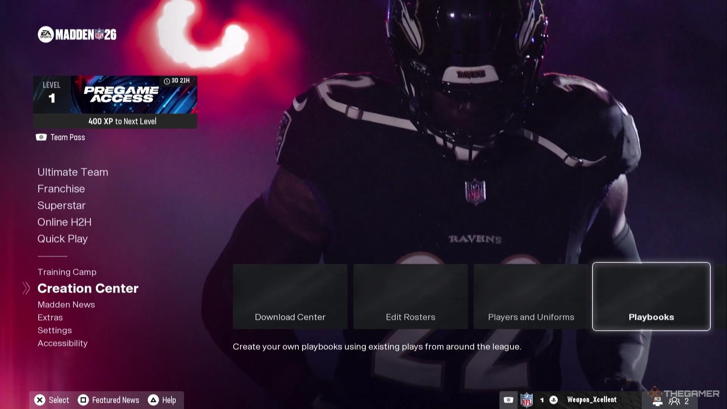Click the Weapon_Xcellent username
Screen dimensions: 727x409
click(x=592, y=400)
